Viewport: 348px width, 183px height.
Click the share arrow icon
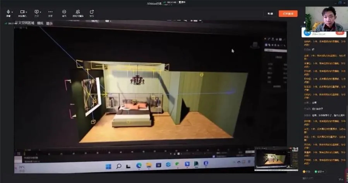[92, 12]
